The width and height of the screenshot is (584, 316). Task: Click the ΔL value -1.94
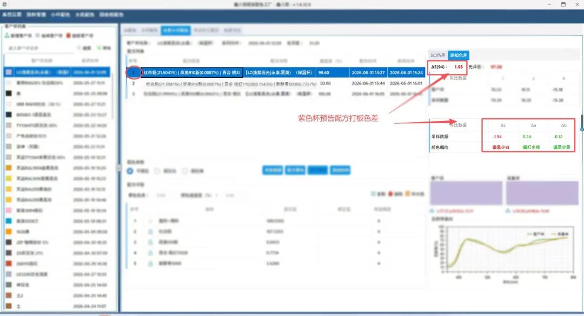(497, 137)
